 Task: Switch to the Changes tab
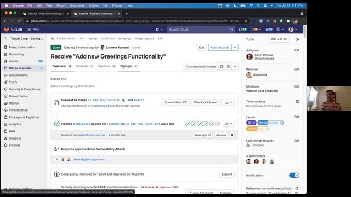pyautogui.click(x=129, y=66)
